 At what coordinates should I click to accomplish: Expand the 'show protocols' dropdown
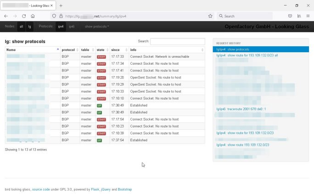97,27
